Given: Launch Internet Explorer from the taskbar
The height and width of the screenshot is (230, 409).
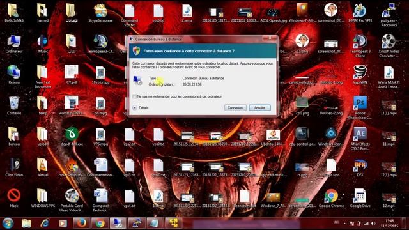Looking at the screenshot, I should (x=45, y=224).
